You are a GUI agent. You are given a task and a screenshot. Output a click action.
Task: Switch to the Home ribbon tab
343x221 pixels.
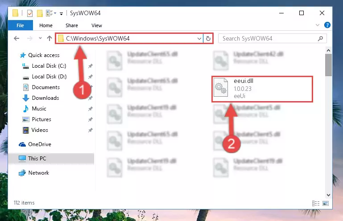pos(46,25)
